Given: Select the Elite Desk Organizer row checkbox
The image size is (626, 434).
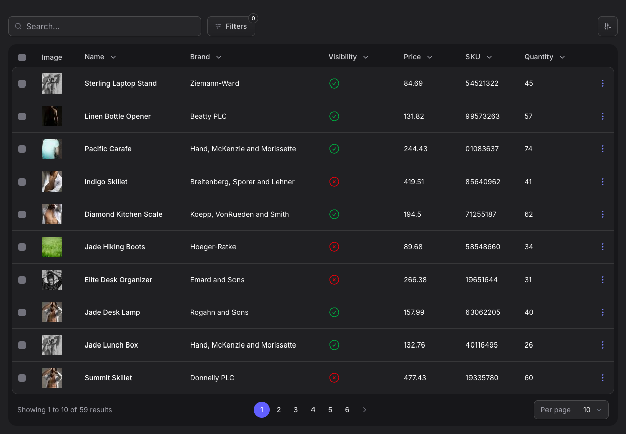Looking at the screenshot, I should click(x=22, y=280).
